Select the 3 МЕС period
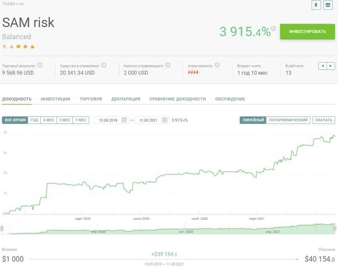338x268 pixels. [x=65, y=120]
